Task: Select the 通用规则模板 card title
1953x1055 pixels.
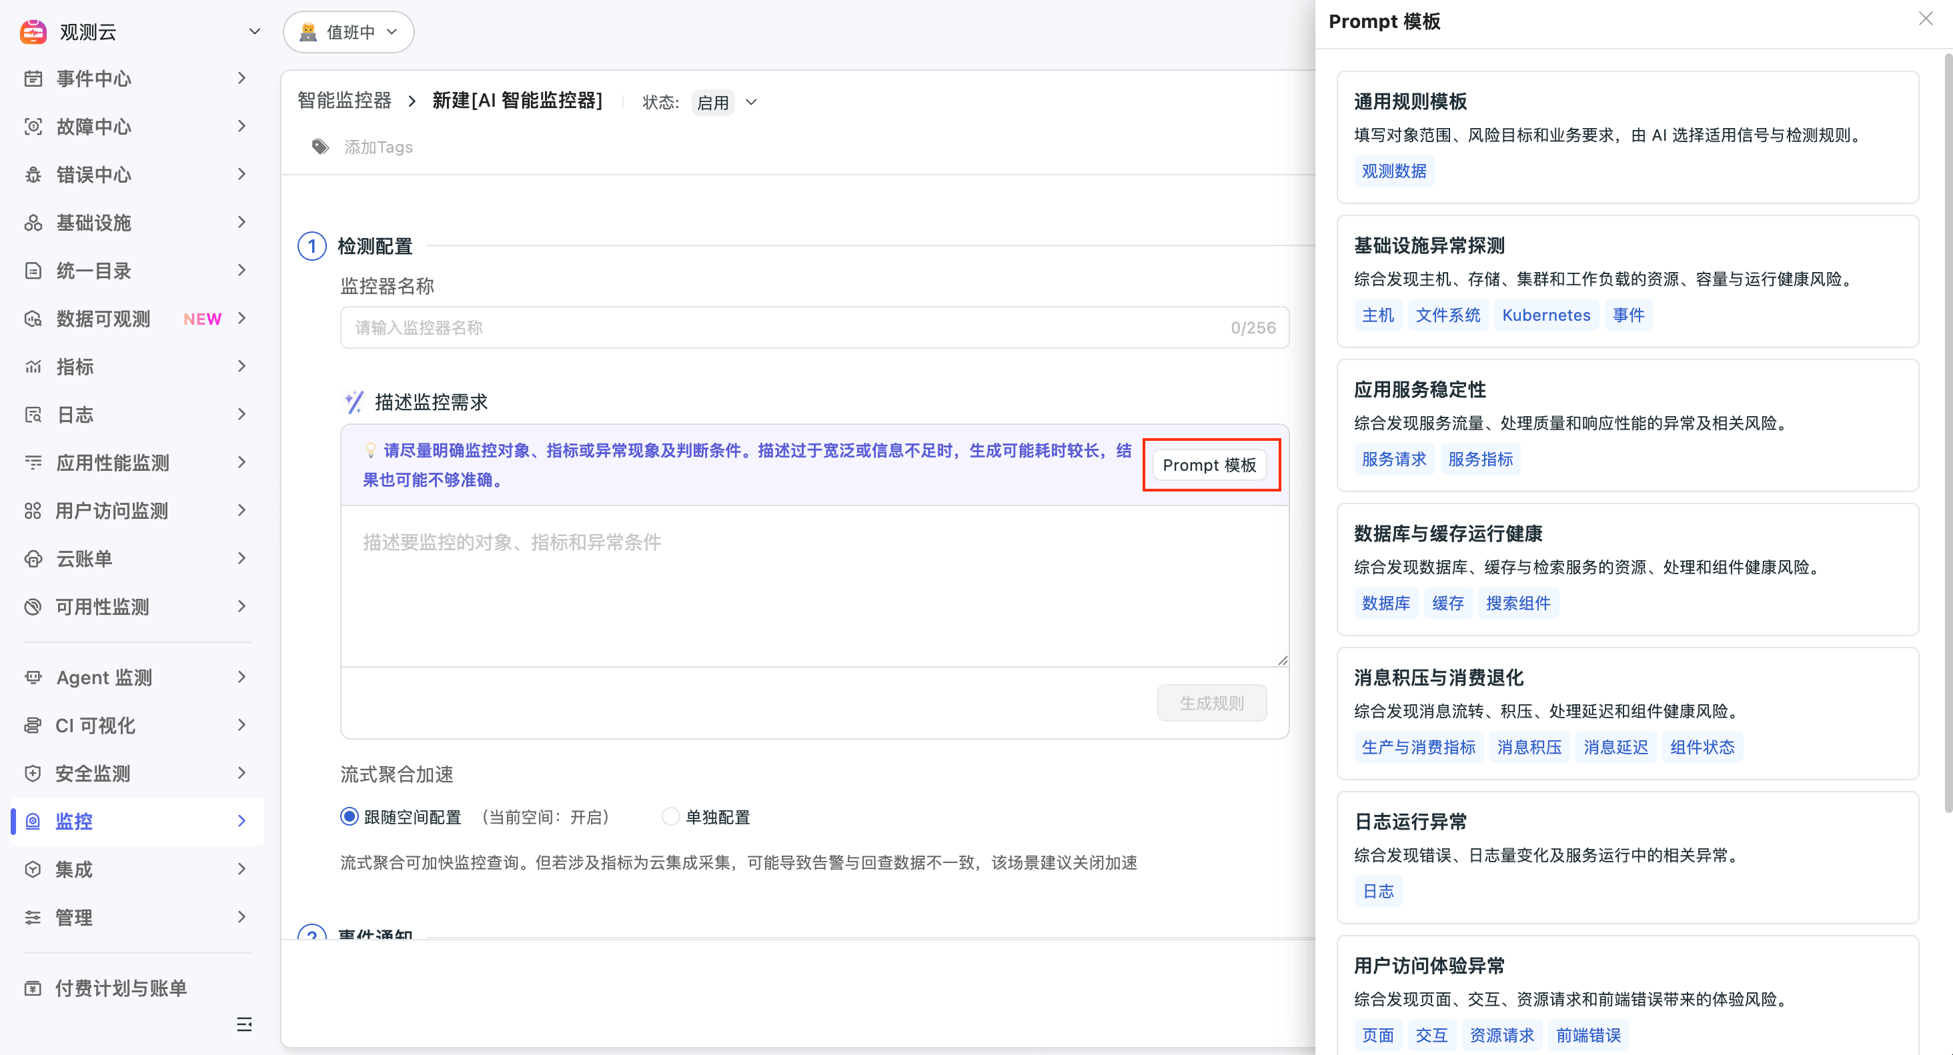Action: 1410,101
